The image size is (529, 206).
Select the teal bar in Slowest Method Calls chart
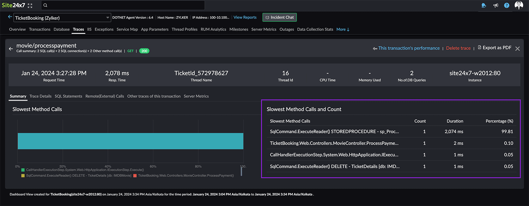(130, 141)
